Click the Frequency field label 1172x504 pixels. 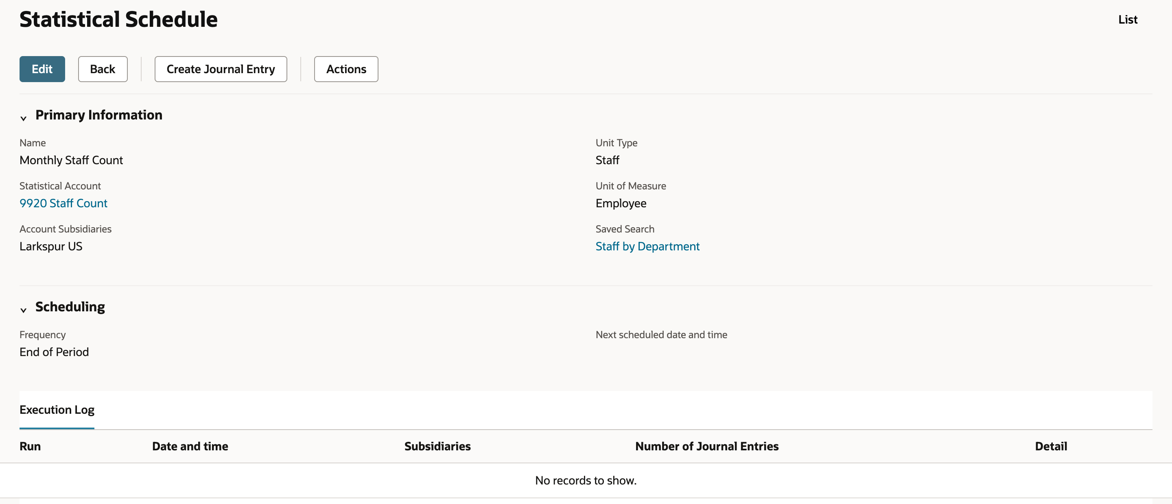tap(42, 335)
